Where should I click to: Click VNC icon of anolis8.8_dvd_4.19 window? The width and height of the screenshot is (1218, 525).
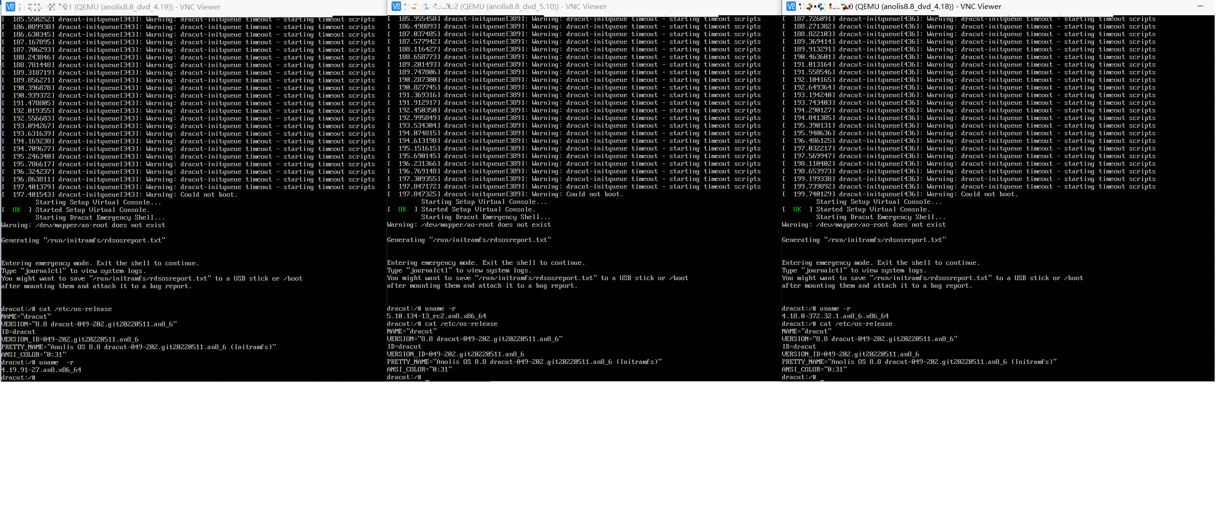coord(10,7)
